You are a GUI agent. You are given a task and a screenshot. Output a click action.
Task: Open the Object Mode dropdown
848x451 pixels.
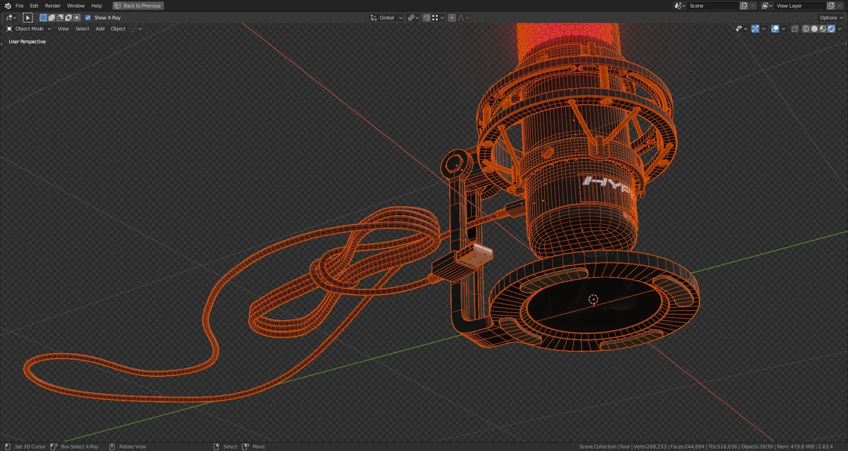[x=29, y=29]
